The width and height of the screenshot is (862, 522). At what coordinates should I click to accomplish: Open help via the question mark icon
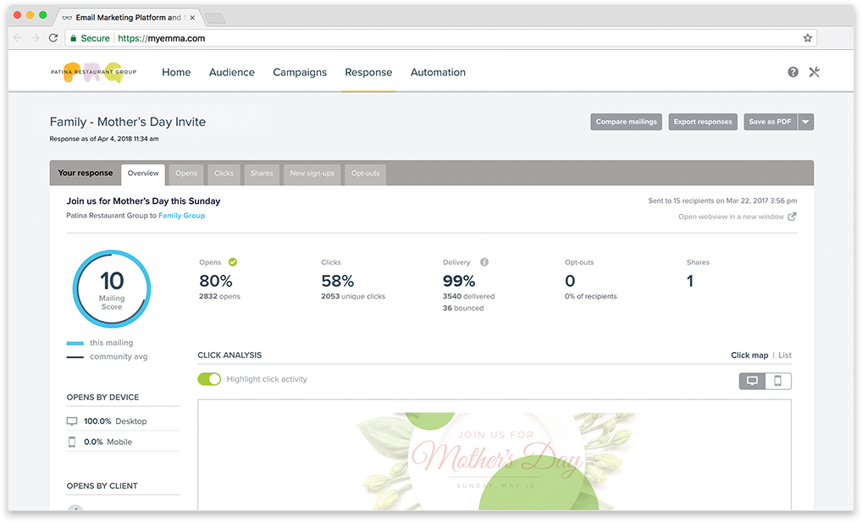click(x=793, y=72)
